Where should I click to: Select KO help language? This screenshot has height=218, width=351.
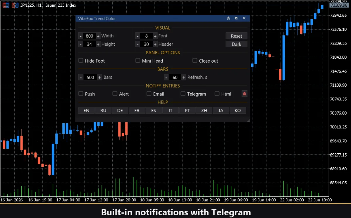pyautogui.click(x=238, y=110)
